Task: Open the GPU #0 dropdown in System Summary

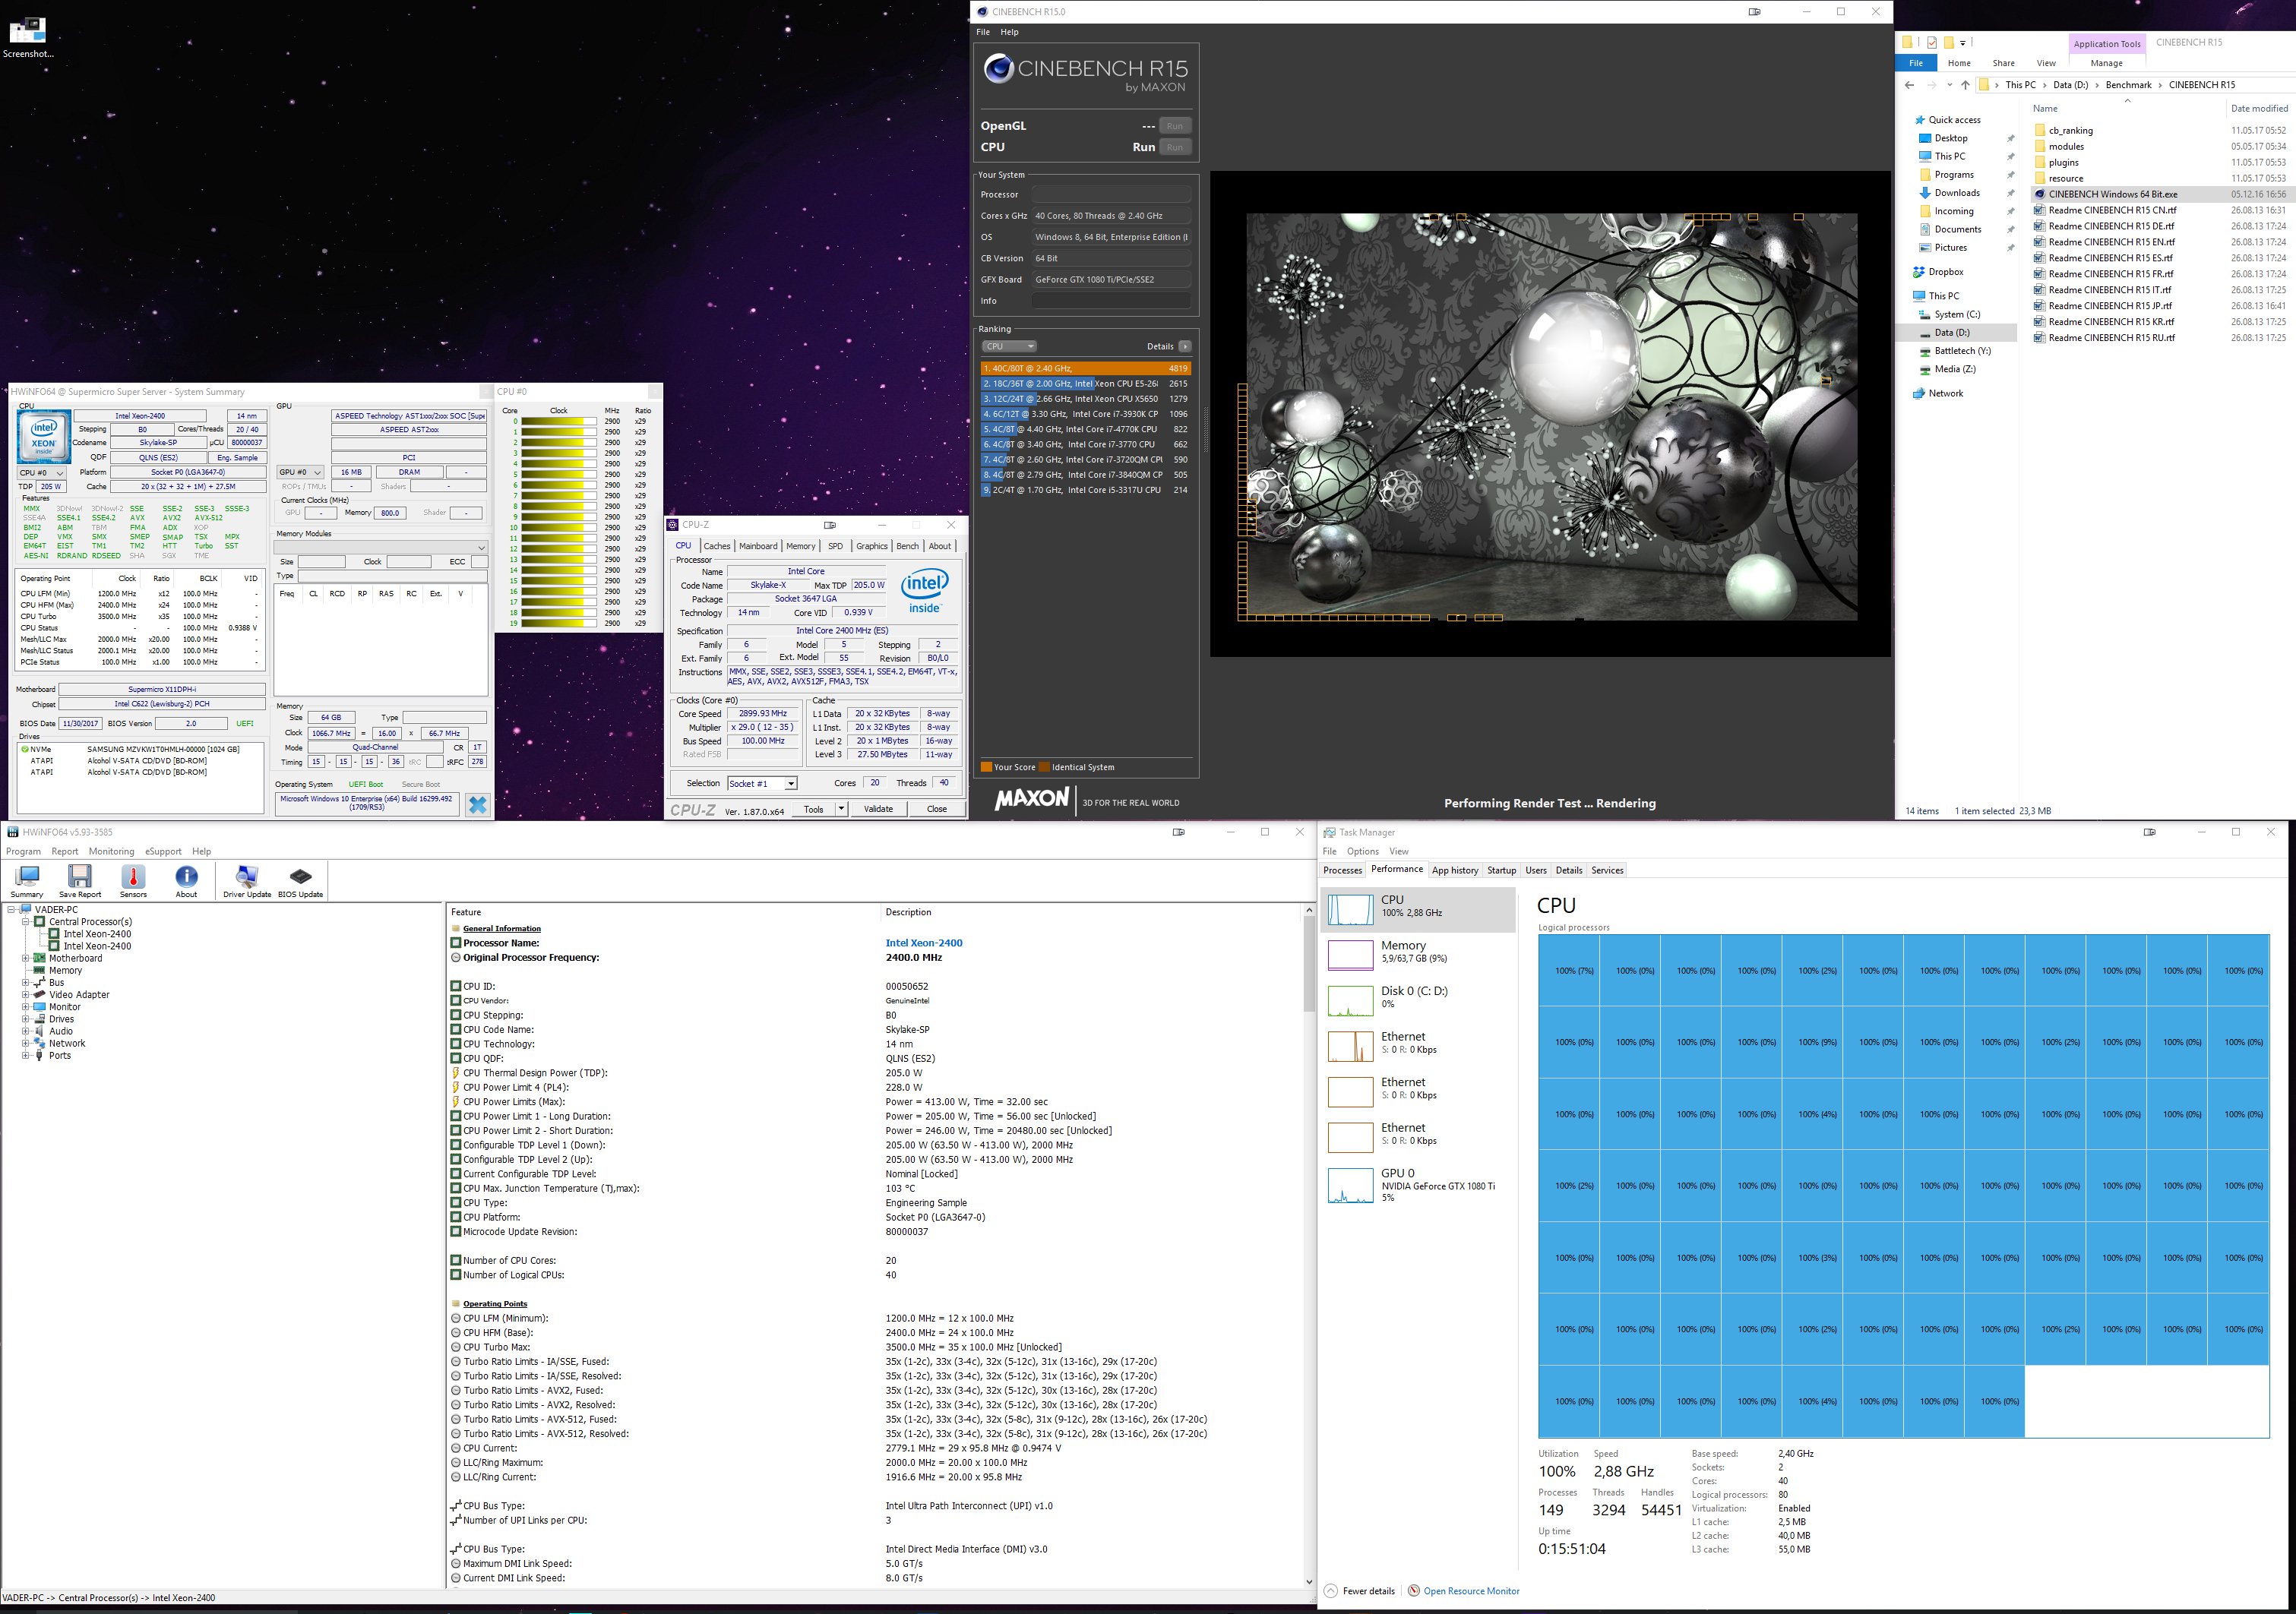Action: click(301, 472)
